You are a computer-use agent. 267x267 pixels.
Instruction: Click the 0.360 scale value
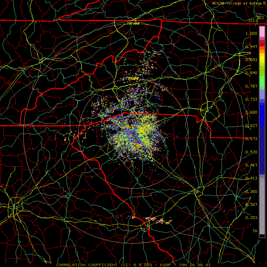point(251,192)
